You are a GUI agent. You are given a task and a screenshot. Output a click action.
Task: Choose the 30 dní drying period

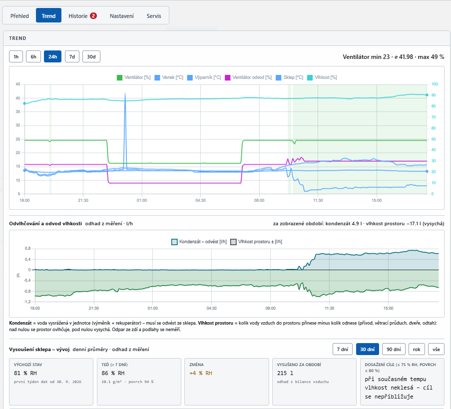coord(367,349)
